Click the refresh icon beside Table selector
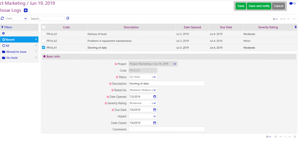 click(2, 18)
